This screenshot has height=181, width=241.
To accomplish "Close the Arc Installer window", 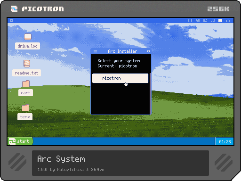I will pyautogui.click(x=148, y=51).
